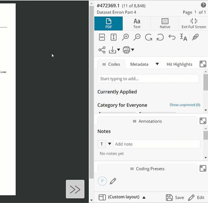Viewport: 208px width, 203px height.
Task: Click the fit to width icon
Action: click(102, 37)
